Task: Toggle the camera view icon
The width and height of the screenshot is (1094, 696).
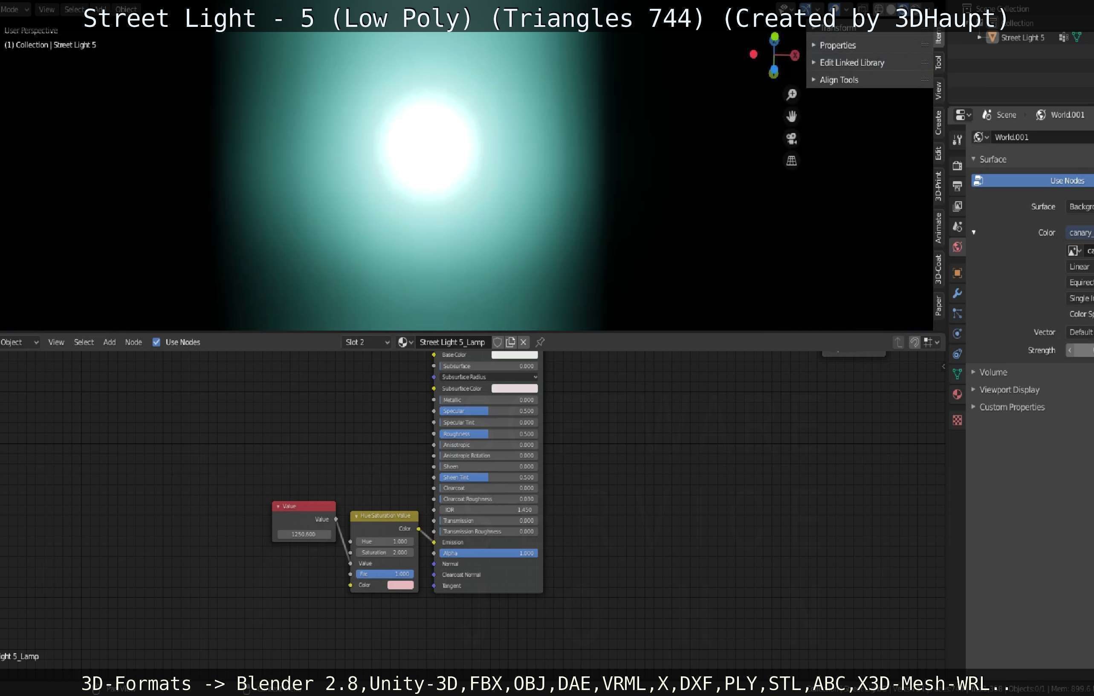Action: (x=791, y=138)
